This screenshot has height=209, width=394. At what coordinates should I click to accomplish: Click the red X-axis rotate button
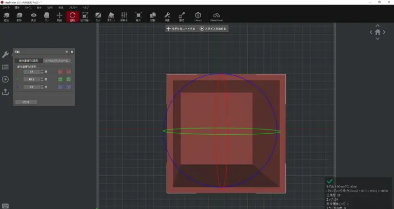click(x=60, y=72)
